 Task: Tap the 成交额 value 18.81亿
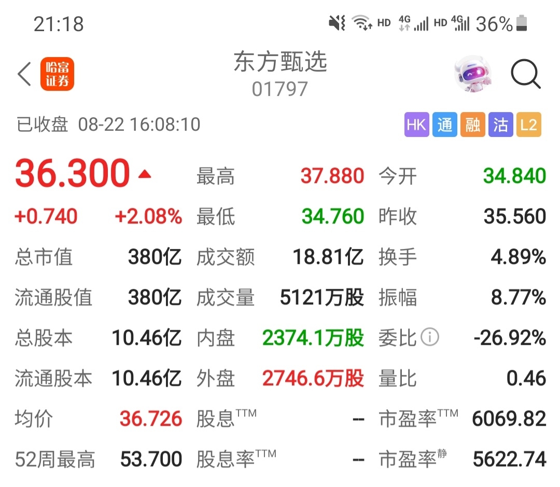328,257
